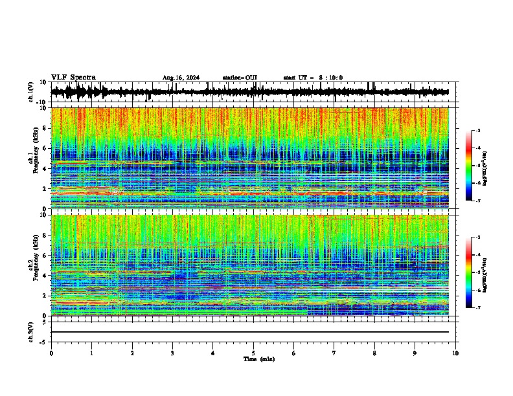513x396 pixels.
Task: Click time axis tick label "9"
Action: pyautogui.click(x=415, y=353)
